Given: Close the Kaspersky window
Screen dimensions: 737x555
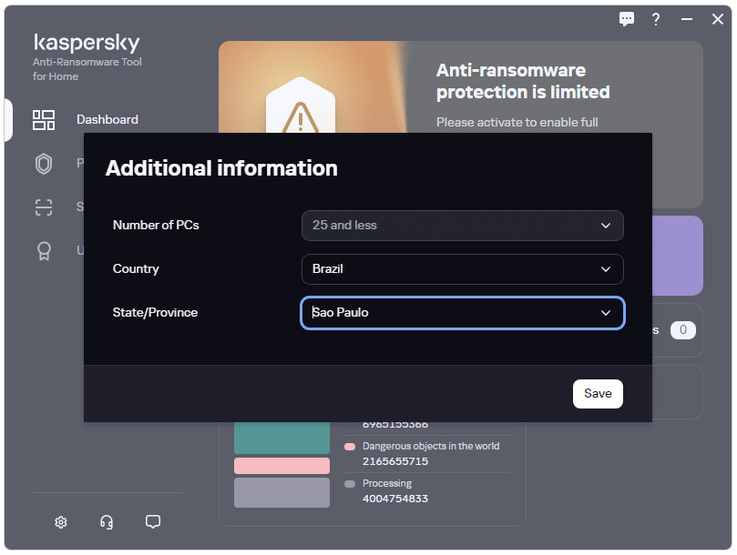Looking at the screenshot, I should point(717,19).
